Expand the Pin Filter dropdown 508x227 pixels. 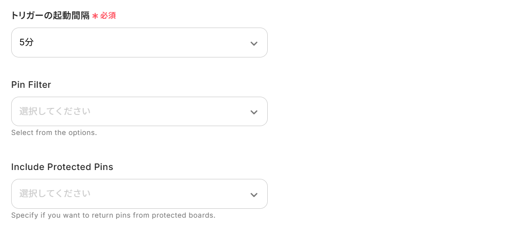point(139,111)
